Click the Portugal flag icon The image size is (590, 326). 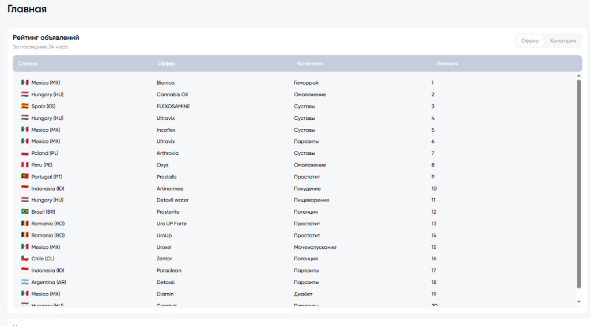coord(25,176)
